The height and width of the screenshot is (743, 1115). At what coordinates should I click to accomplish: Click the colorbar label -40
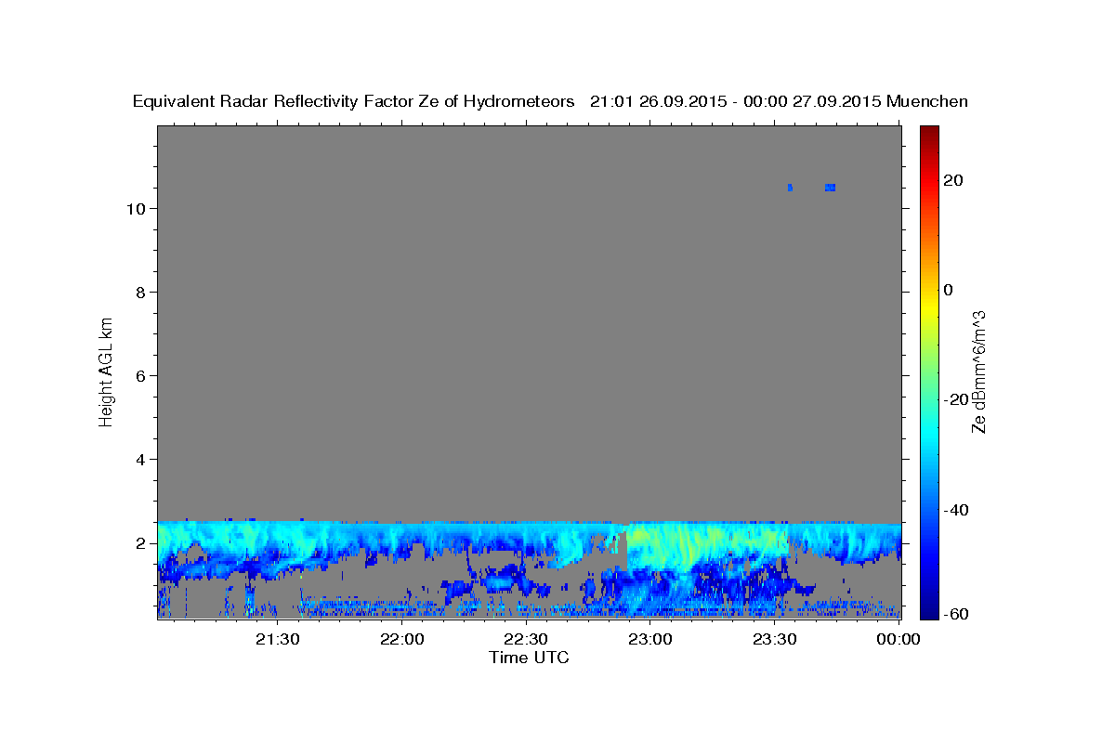956,510
